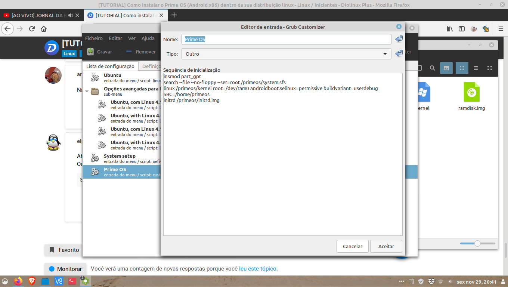Switch to the AO VIVO JORNAL browser tab
Viewport: 508px width, 287px height.
pos(38,15)
